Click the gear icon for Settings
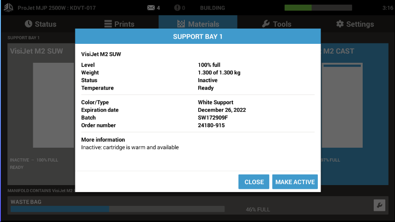 (340, 24)
